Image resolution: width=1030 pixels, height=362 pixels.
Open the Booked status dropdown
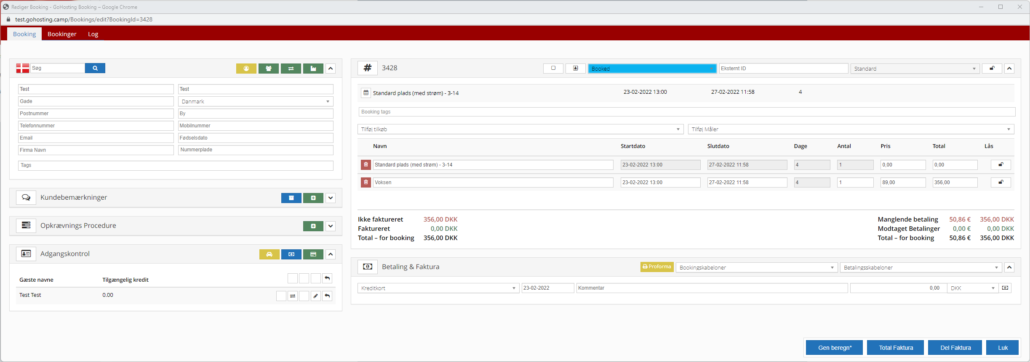[651, 69]
